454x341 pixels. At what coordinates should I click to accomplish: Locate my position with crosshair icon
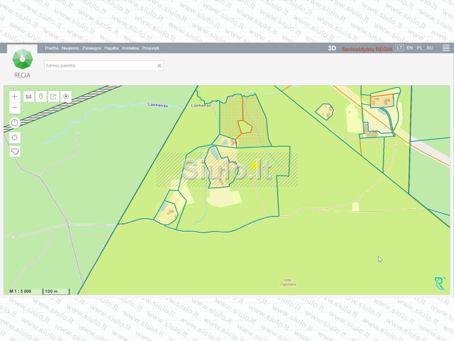pos(15,137)
